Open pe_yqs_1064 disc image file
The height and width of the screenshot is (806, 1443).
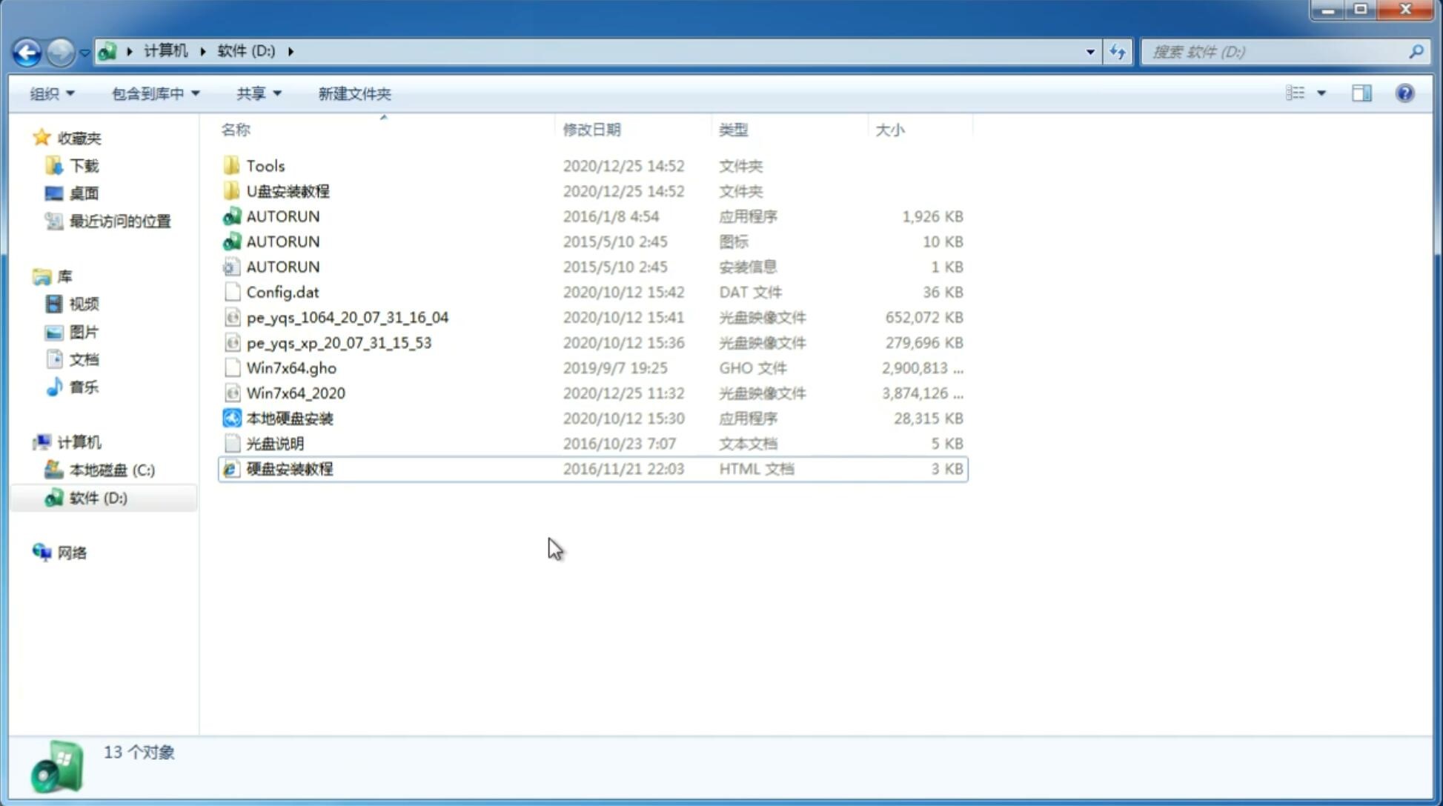pos(348,317)
